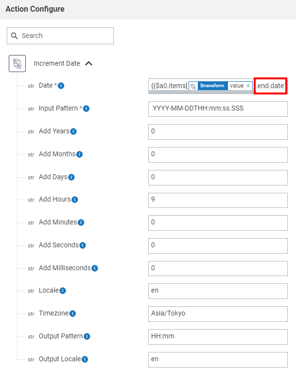Click the Increment Date action icon
The image size is (296, 371).
pyautogui.click(x=17, y=63)
